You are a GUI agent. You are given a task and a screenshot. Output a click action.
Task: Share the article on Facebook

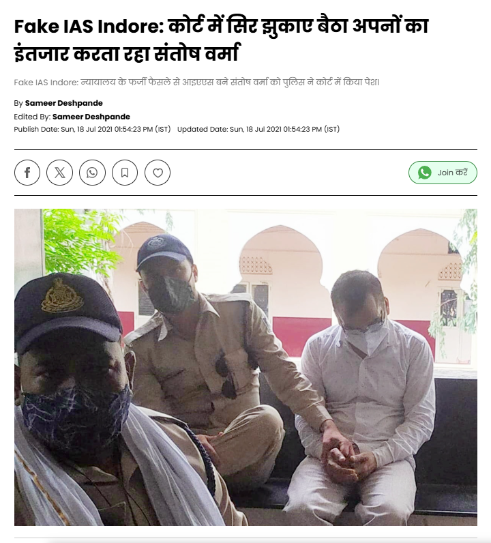pos(27,173)
